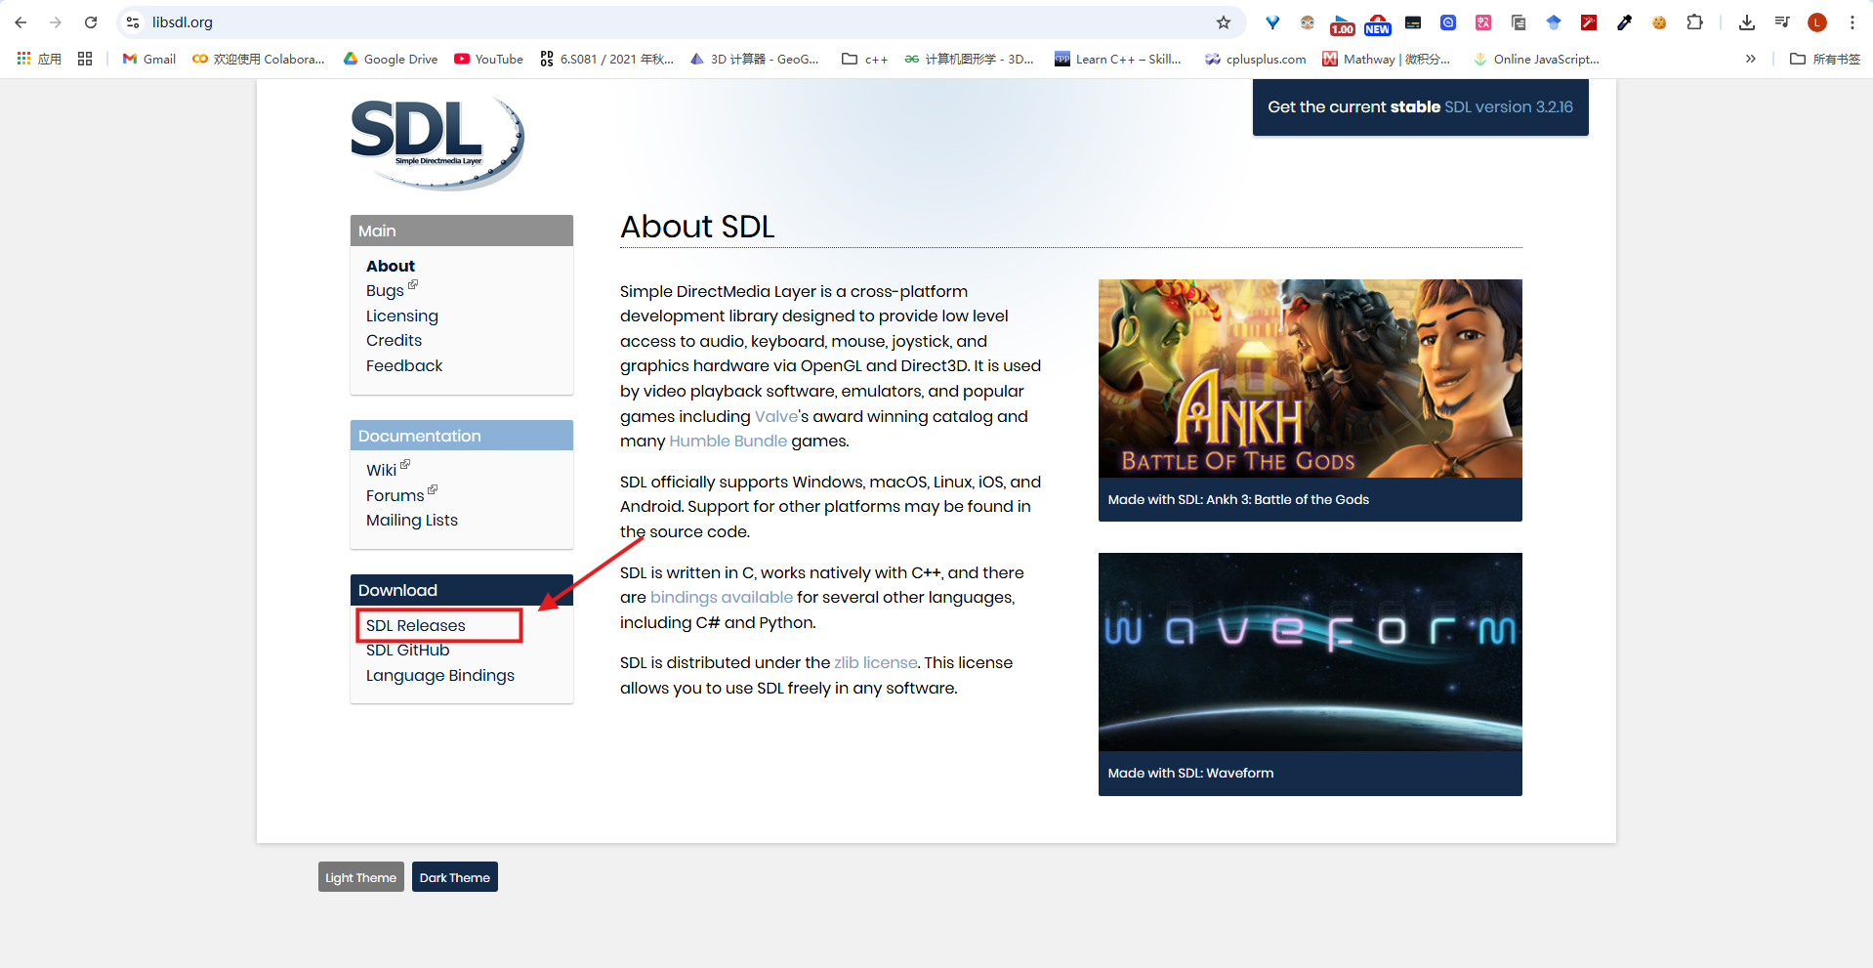
Task: Open the Google apps grid launcher
Action: pyautogui.click(x=23, y=59)
